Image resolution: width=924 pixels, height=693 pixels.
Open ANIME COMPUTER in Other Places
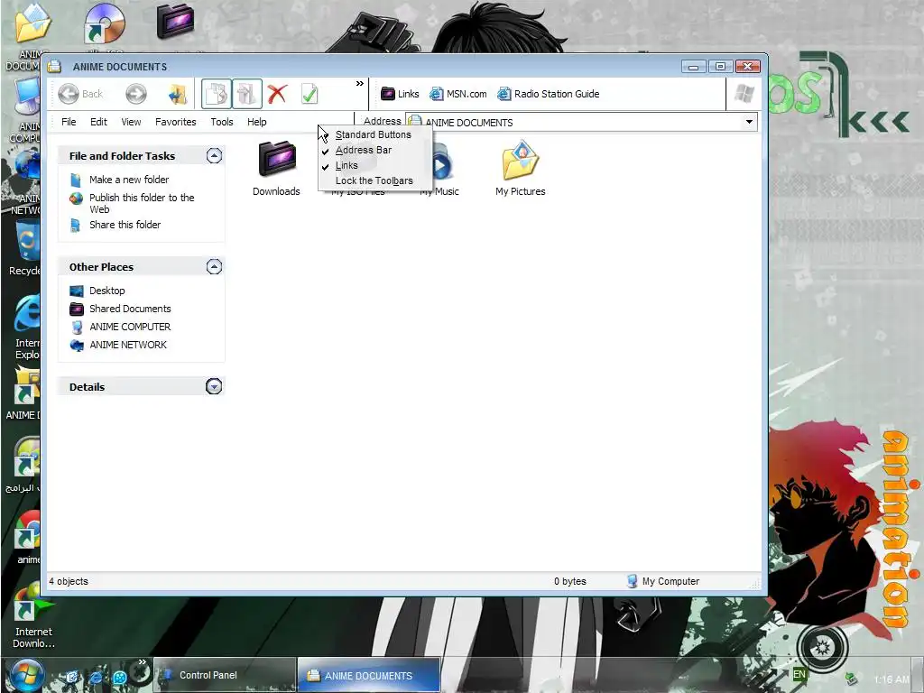(130, 327)
